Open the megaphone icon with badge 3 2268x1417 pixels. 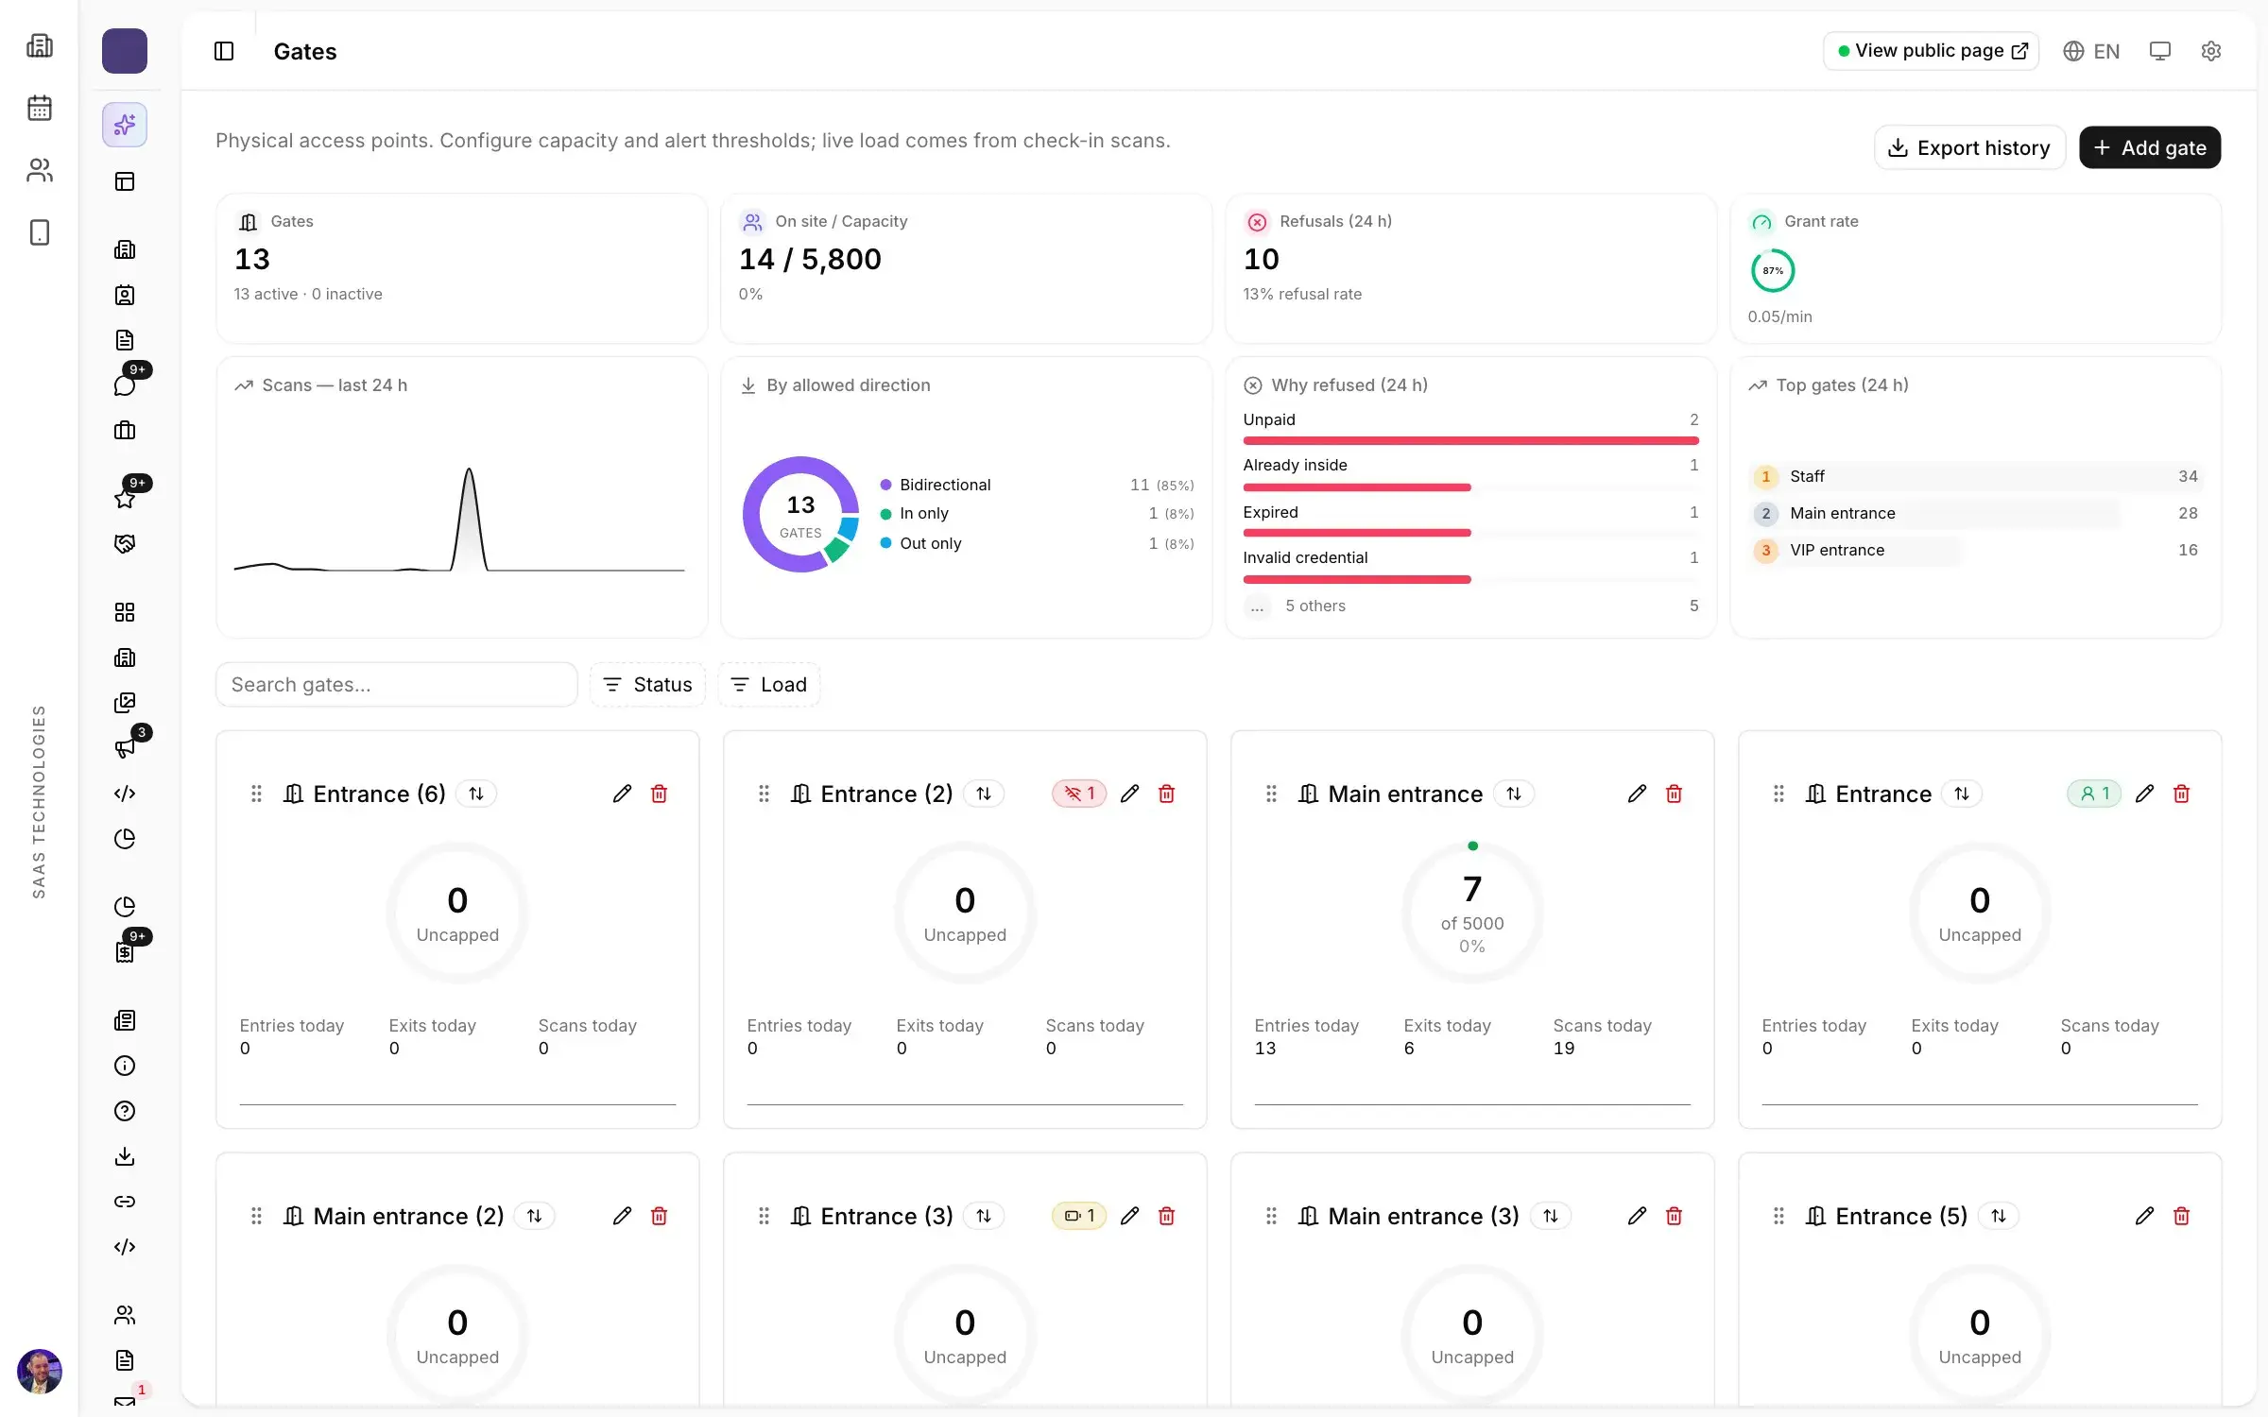point(125,748)
